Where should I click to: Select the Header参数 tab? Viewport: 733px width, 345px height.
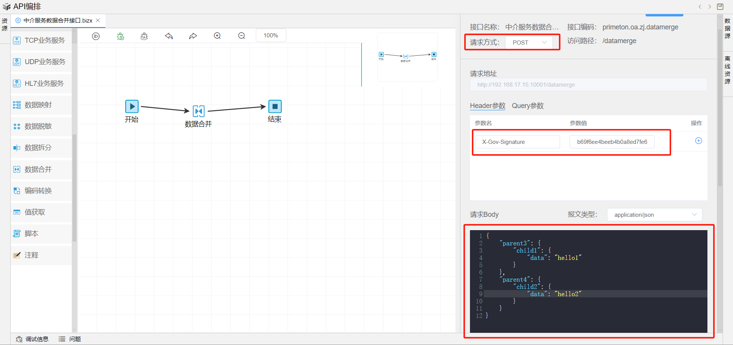coord(487,106)
